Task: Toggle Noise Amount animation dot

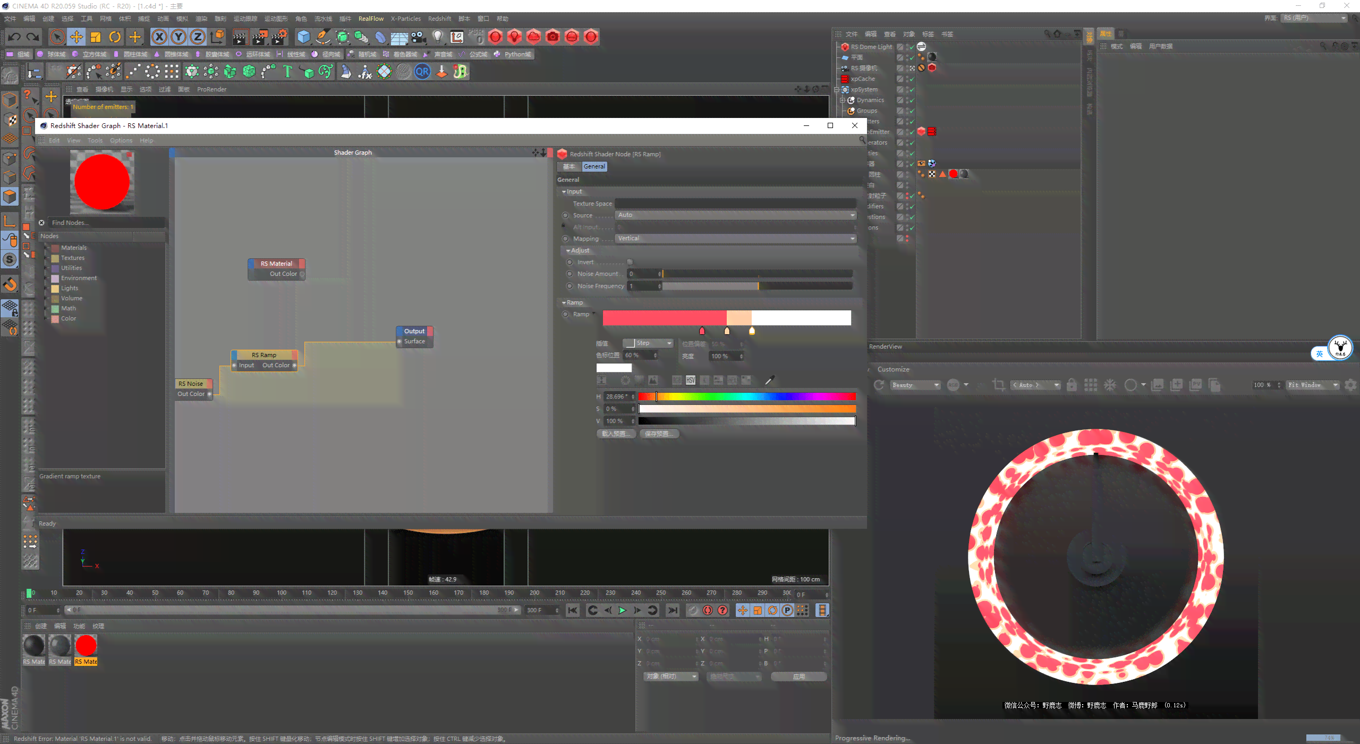Action: point(569,274)
